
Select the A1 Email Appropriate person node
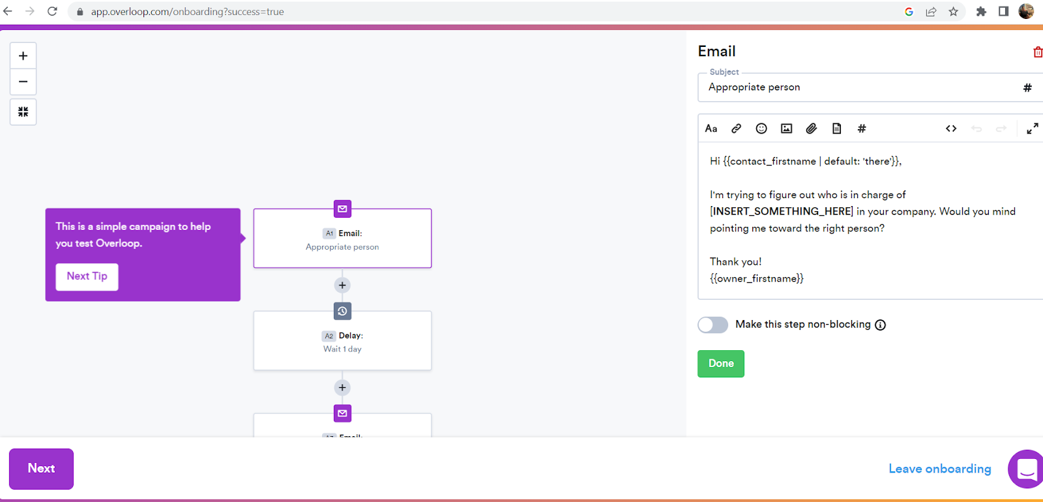pyautogui.click(x=342, y=239)
